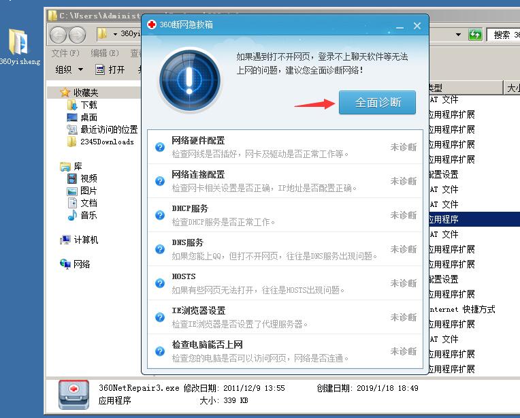This screenshot has width=520, height=418.
Task: Click the question icon beside IE浏览器设置
Action: [160, 317]
